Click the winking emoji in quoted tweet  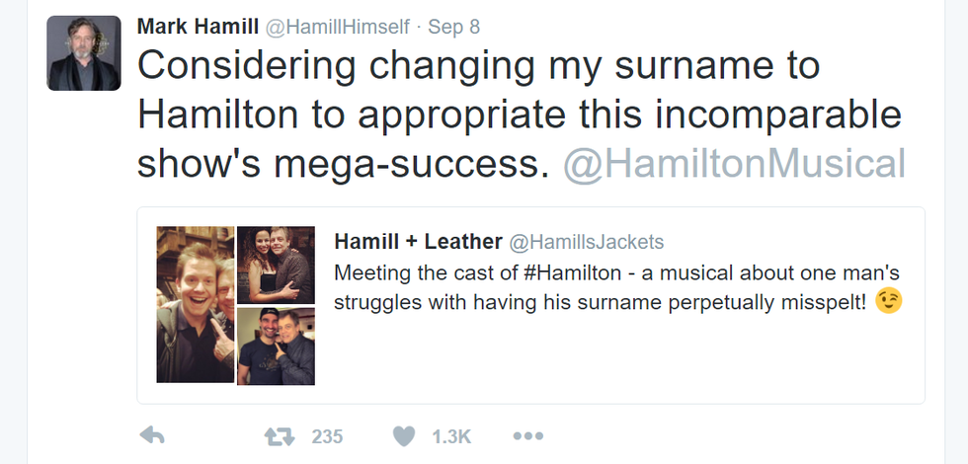tap(889, 301)
